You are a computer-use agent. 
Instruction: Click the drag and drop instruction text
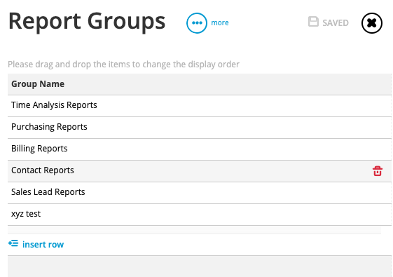tap(123, 65)
